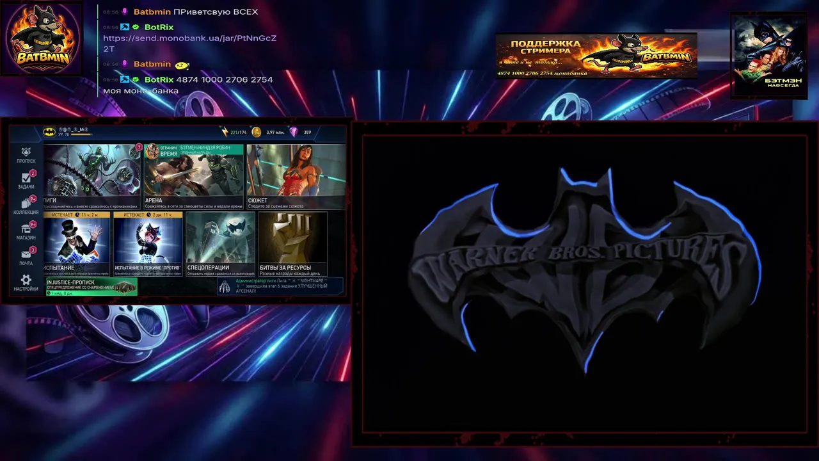
Task: Open the send.monobank.ua jar link
Action: [x=189, y=44]
